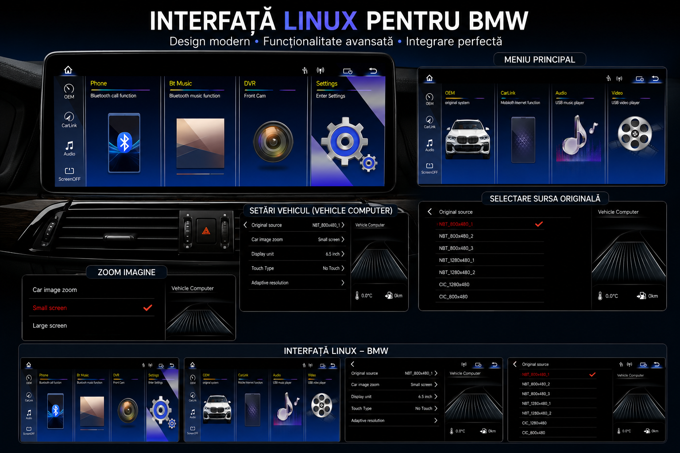This screenshot has height=453, width=680.
Task: Open the Settings card with the gear icon
Action: 348,131
